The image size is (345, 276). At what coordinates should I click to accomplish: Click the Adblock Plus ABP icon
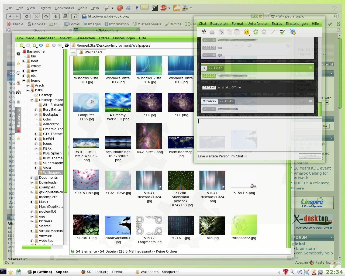(163, 8)
